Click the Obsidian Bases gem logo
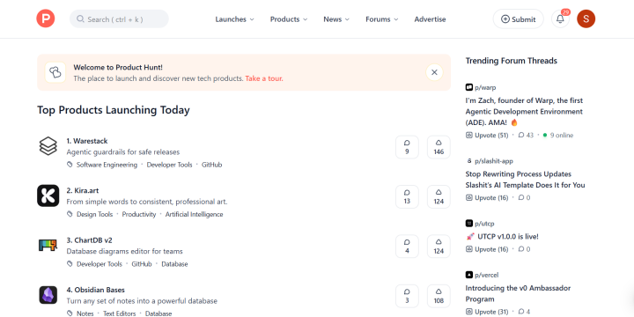634x317 pixels. tap(48, 295)
